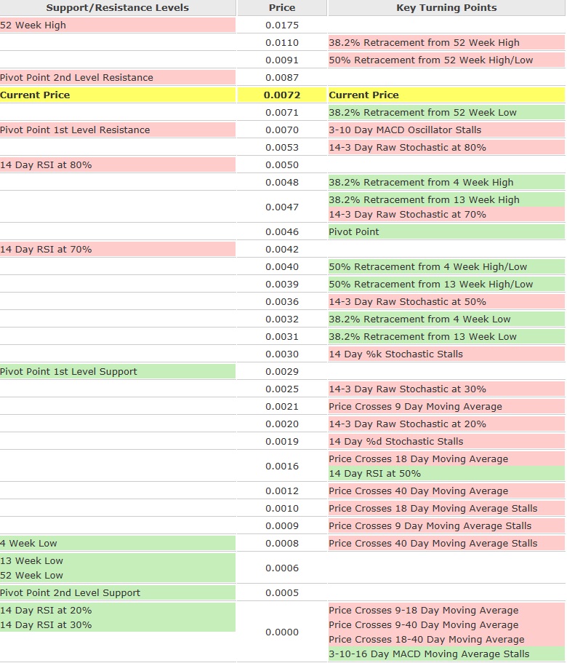
Task: Click Price Crosses 18-40 Day Moving Average
Action: (446, 639)
